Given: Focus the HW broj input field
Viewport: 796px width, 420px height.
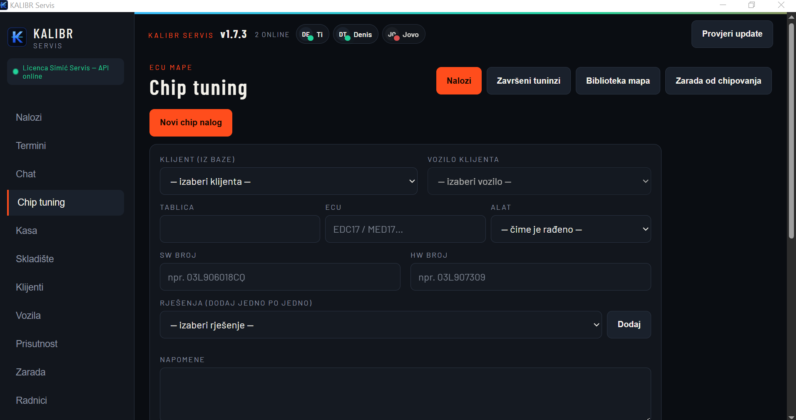Looking at the screenshot, I should point(530,277).
